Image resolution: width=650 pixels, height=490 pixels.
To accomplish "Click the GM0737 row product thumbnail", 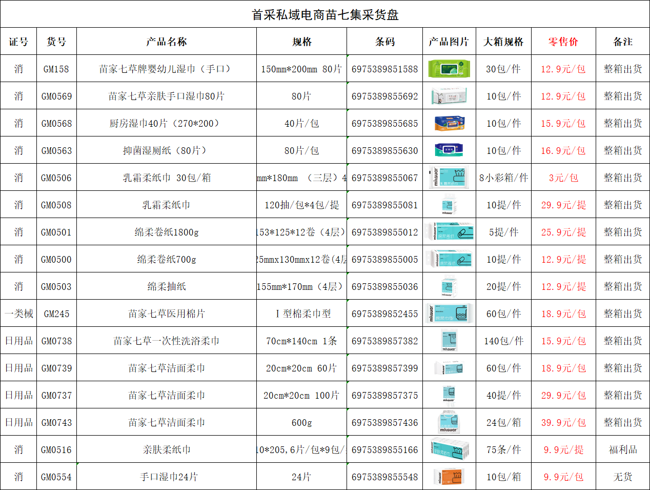I will 449,395.
